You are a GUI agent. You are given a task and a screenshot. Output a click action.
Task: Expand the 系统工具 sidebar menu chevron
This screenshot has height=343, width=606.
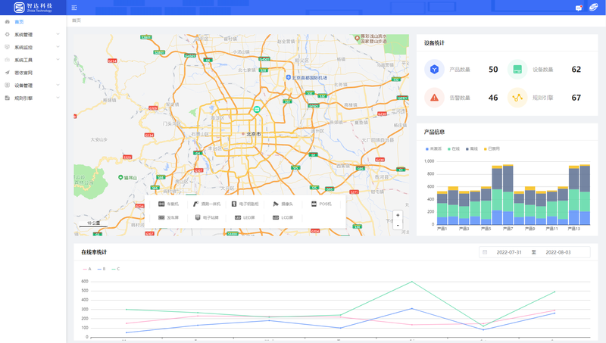(x=58, y=60)
